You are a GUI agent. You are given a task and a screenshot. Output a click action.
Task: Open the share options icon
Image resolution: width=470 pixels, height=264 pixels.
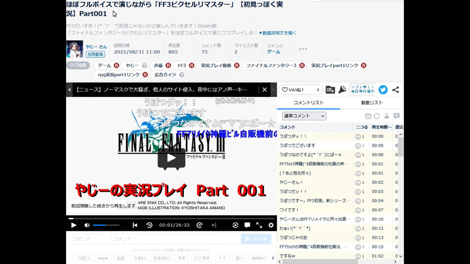pos(396,89)
